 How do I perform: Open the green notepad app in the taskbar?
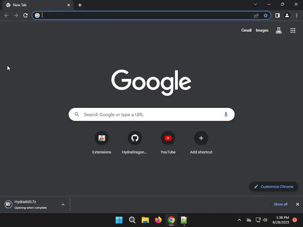[x=184, y=220]
